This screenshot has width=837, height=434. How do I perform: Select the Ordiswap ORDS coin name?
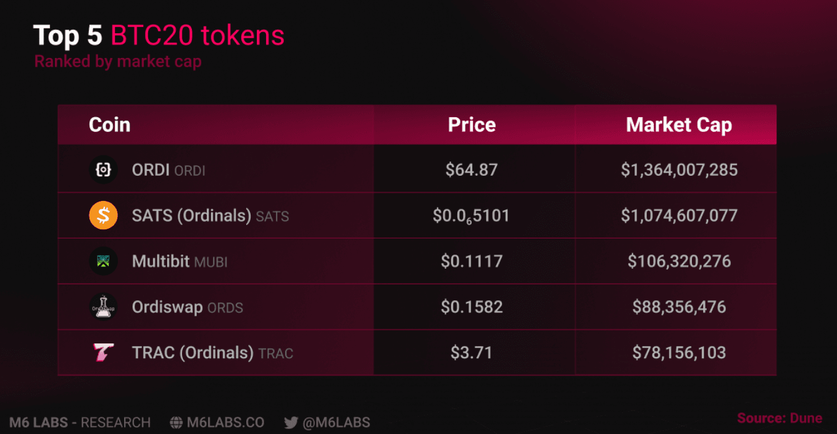point(187,307)
